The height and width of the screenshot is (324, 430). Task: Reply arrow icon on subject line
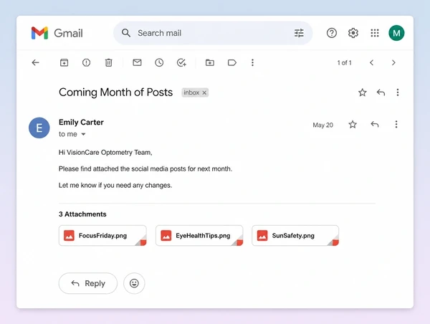coord(381,92)
